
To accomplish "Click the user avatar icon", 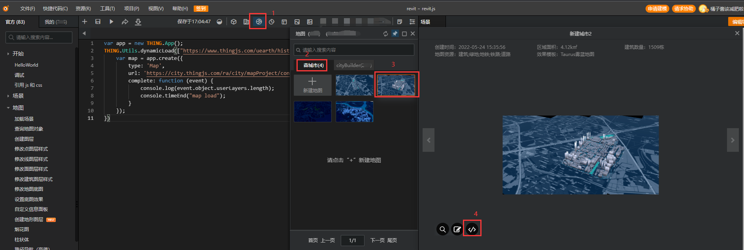I will coord(703,9).
